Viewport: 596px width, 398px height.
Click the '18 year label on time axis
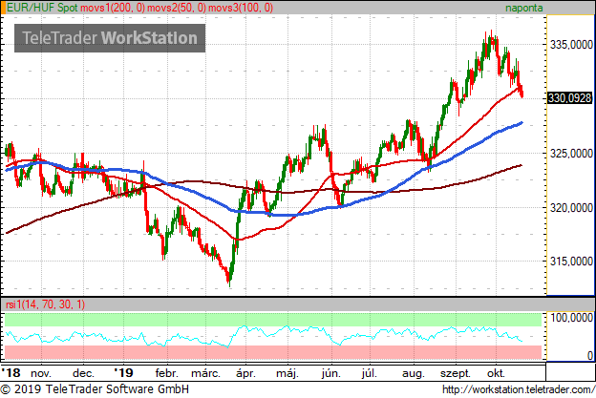point(11,372)
